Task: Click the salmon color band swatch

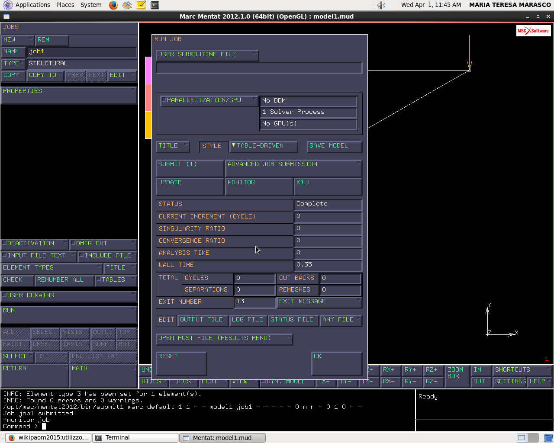Action: pyautogui.click(x=148, y=98)
